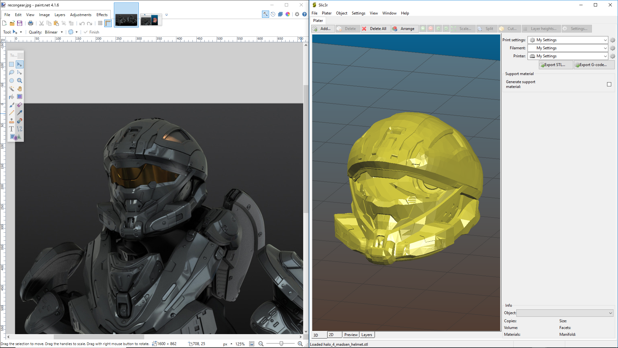Toggle the Layers window visibility

[x=280, y=14]
